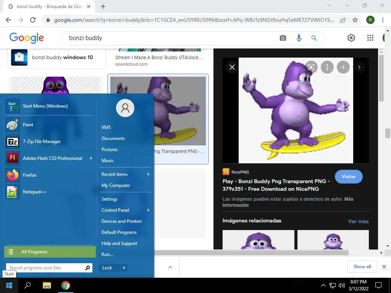
Task: Open Documents from start menu
Action: (x=113, y=138)
